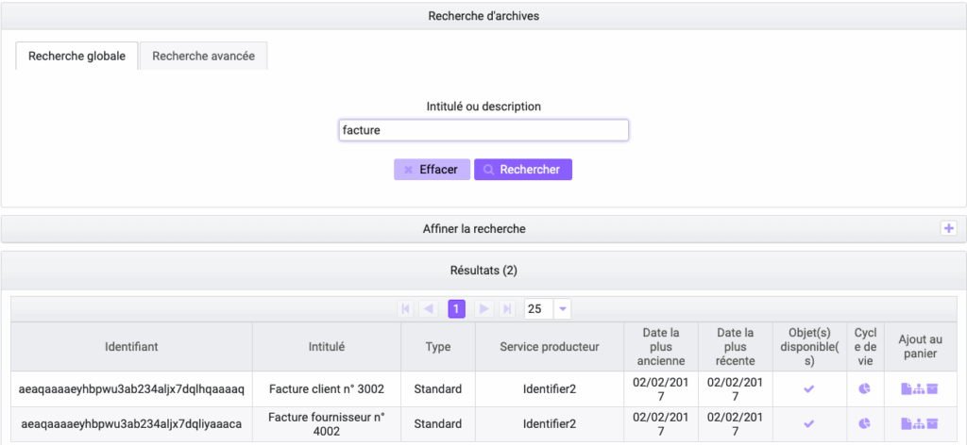967x445 pixels.
Task: Select page 1 in the paginator
Action: click(x=456, y=309)
